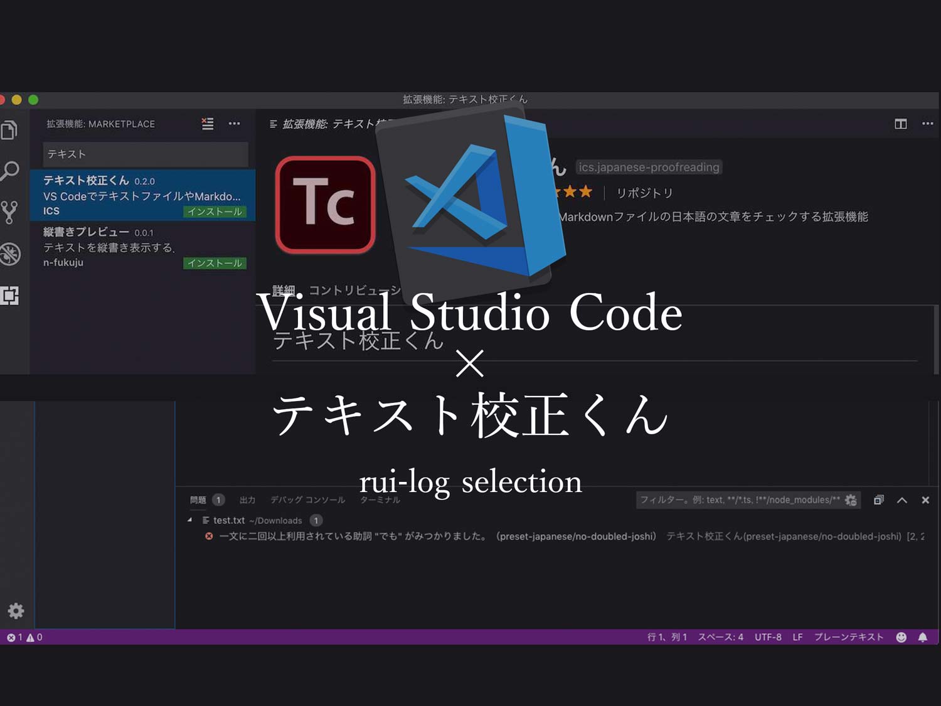Open the 問題 panel tab
The height and width of the screenshot is (706, 941).
tap(198, 500)
